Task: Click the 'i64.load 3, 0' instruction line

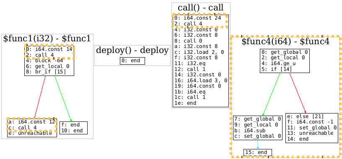Action: point(201,81)
